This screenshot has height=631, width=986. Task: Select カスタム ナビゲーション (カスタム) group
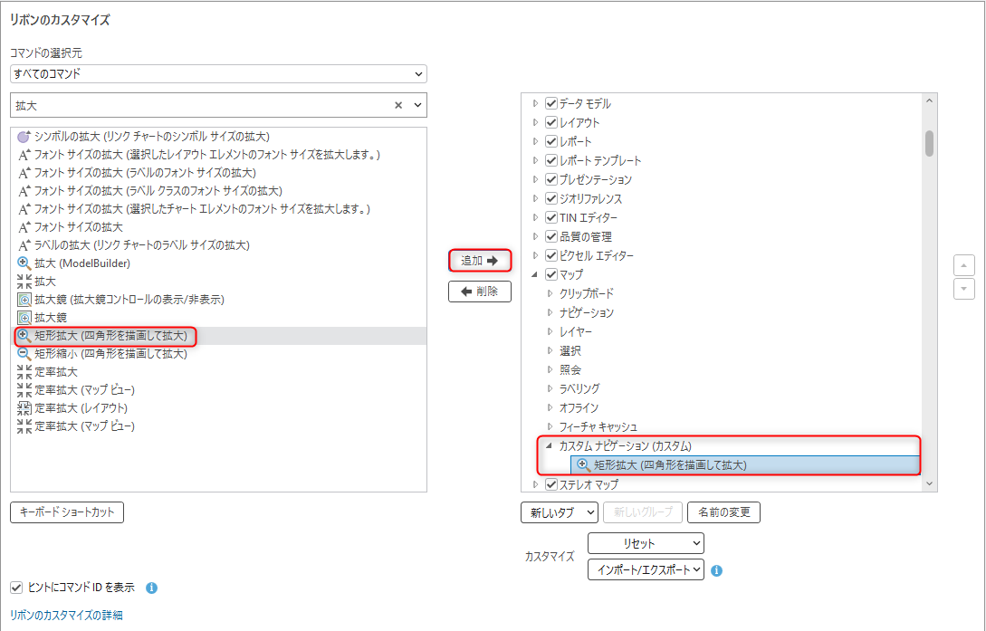click(x=625, y=446)
